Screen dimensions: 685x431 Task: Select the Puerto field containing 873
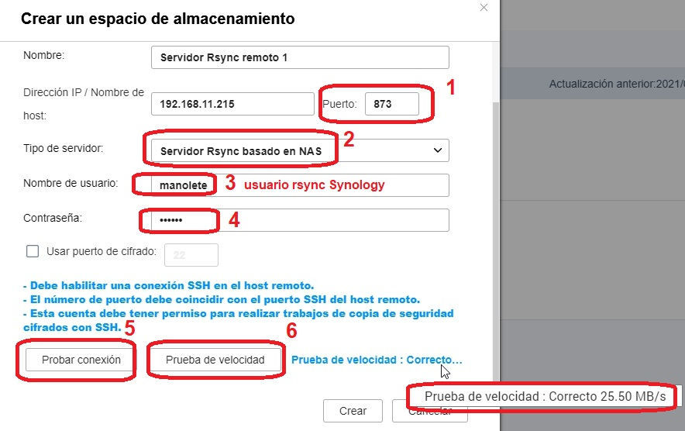point(391,104)
